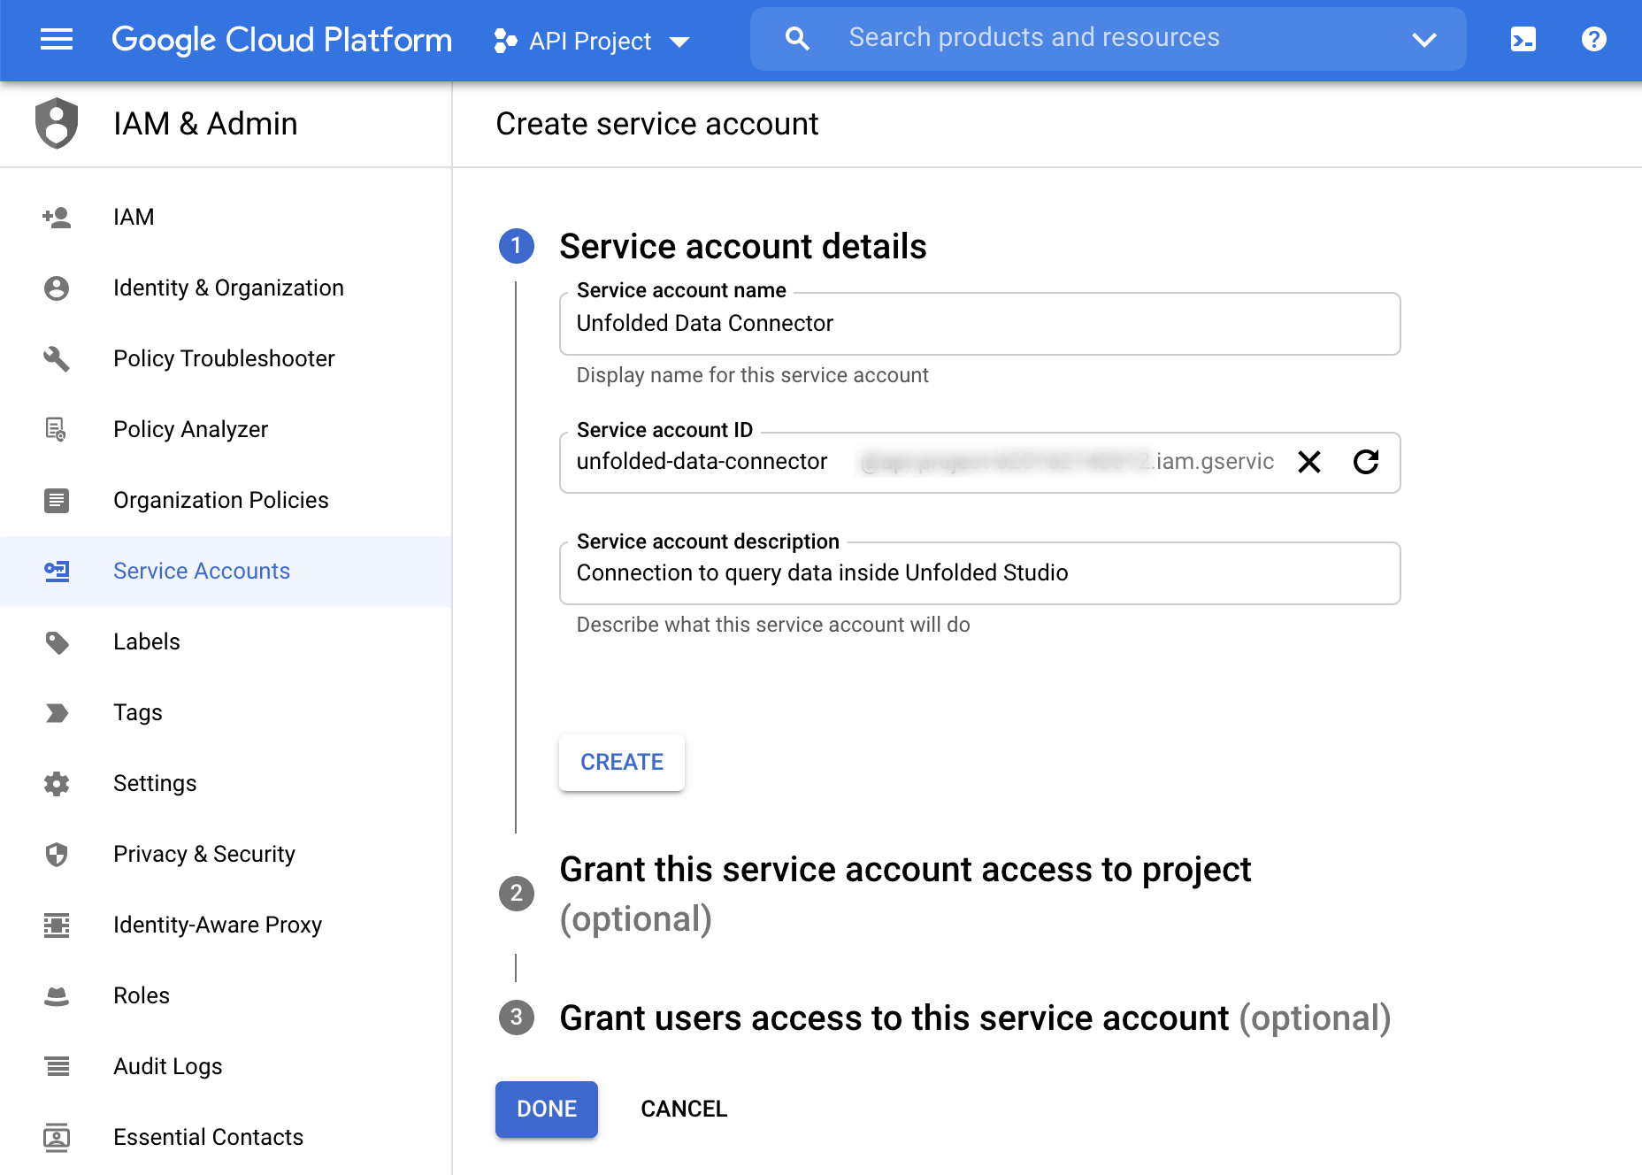Click the Organization Policies list icon
This screenshot has width=1642, height=1175.
pos(57,500)
